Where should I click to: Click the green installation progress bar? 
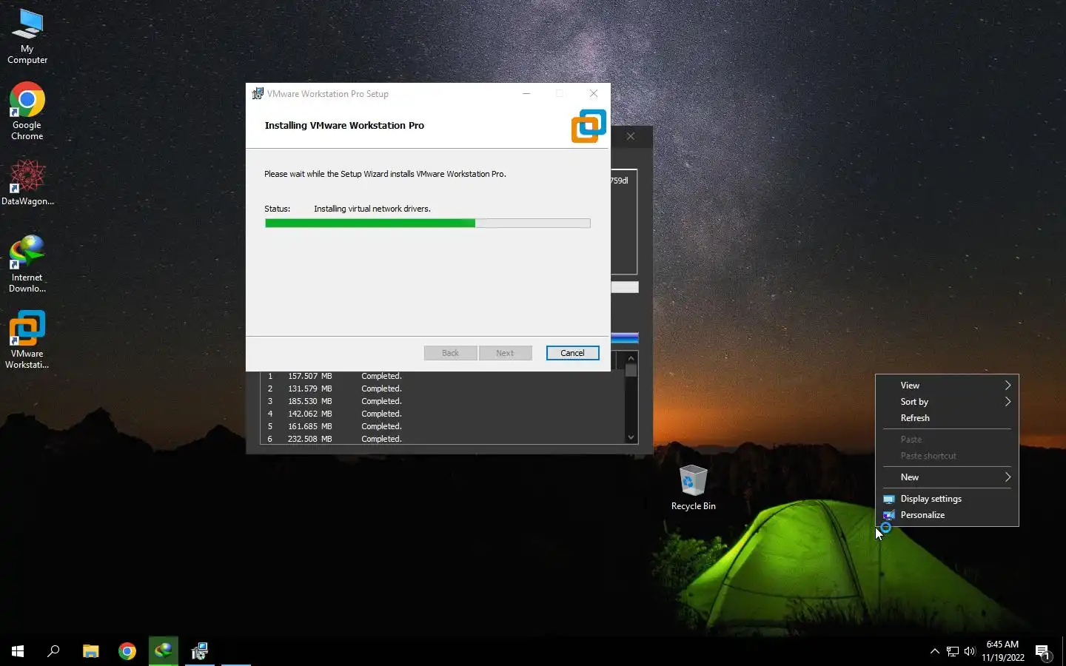coord(427,223)
